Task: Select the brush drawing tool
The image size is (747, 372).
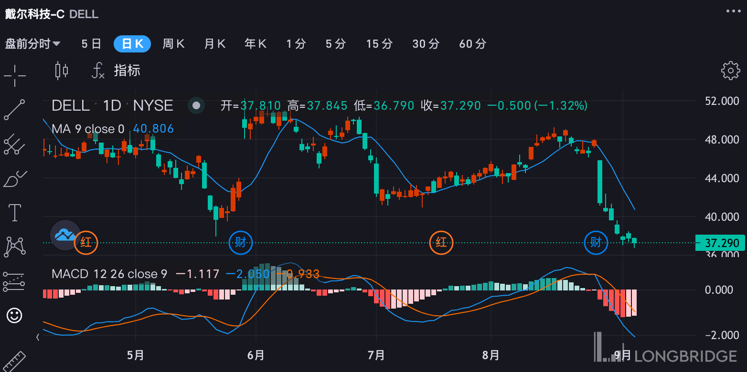Action: (x=15, y=179)
